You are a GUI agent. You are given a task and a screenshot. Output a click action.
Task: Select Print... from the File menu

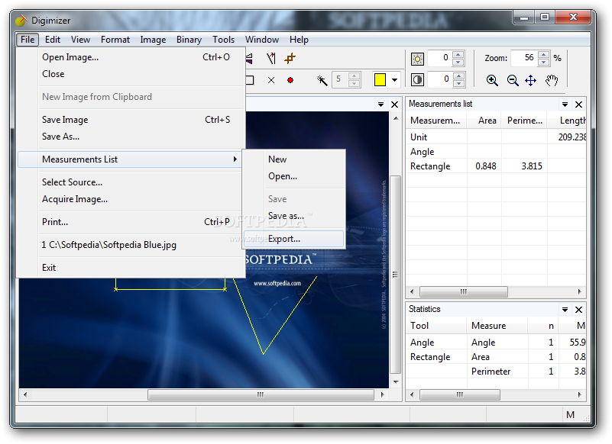click(x=131, y=222)
